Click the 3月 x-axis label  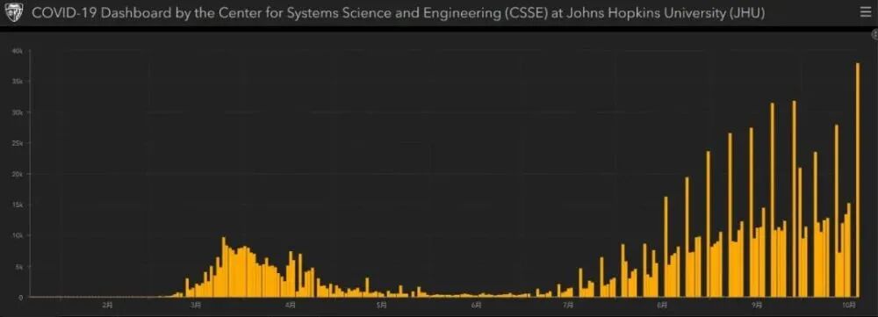[x=196, y=306]
